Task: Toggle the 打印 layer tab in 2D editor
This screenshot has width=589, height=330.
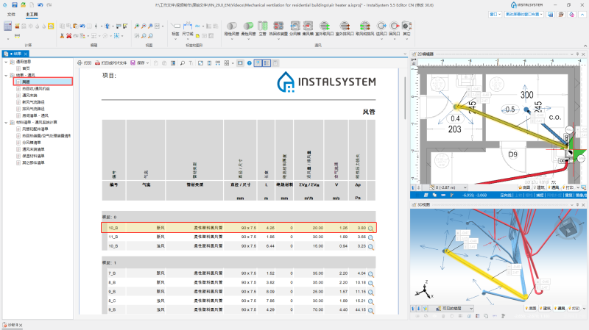Action: (568, 187)
